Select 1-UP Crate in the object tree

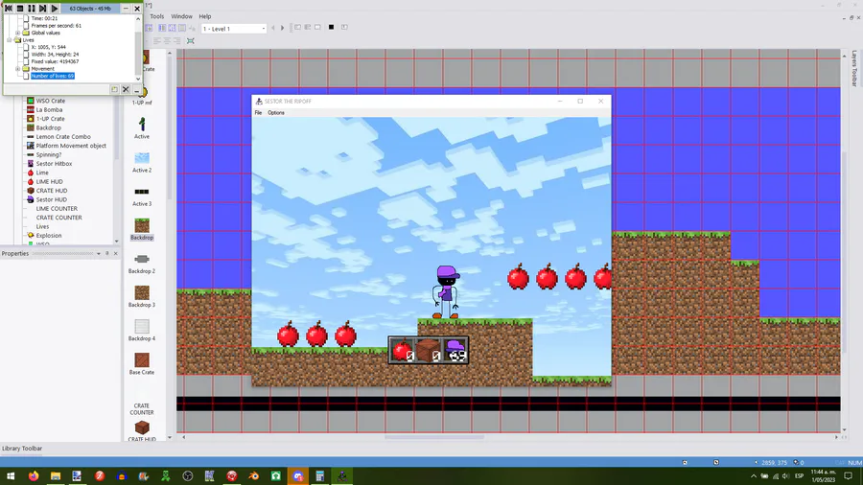pos(50,119)
